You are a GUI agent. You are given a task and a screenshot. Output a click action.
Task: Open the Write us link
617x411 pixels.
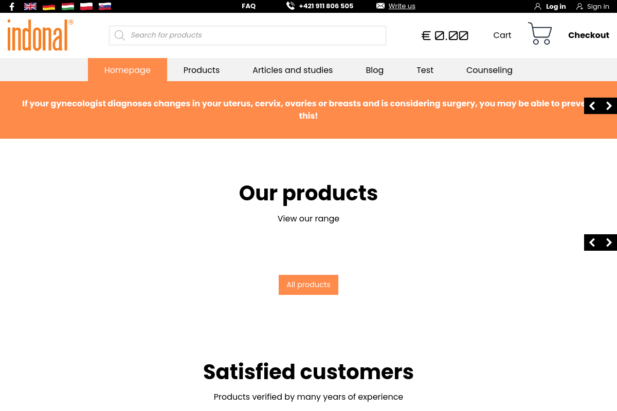click(402, 6)
